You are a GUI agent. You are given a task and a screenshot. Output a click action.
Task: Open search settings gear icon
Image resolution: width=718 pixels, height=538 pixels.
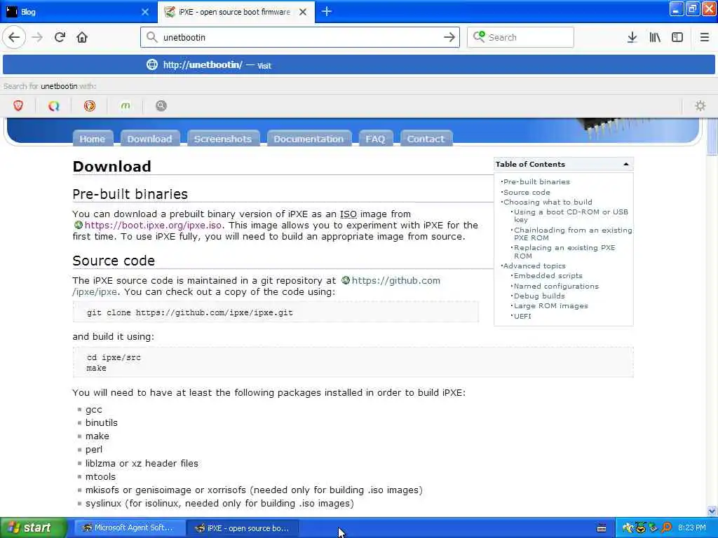coord(700,106)
